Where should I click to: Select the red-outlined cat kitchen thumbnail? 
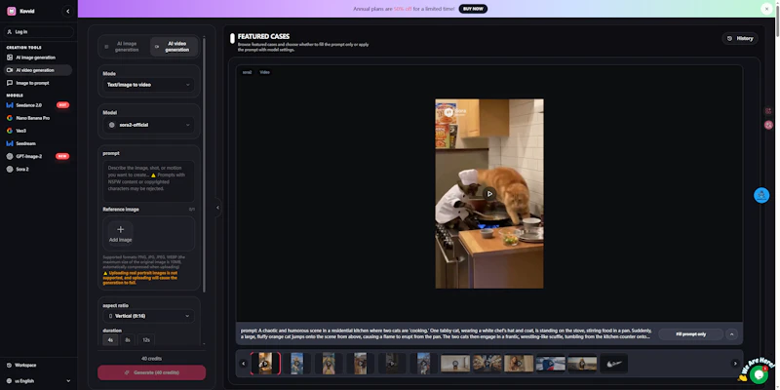pyautogui.click(x=265, y=364)
